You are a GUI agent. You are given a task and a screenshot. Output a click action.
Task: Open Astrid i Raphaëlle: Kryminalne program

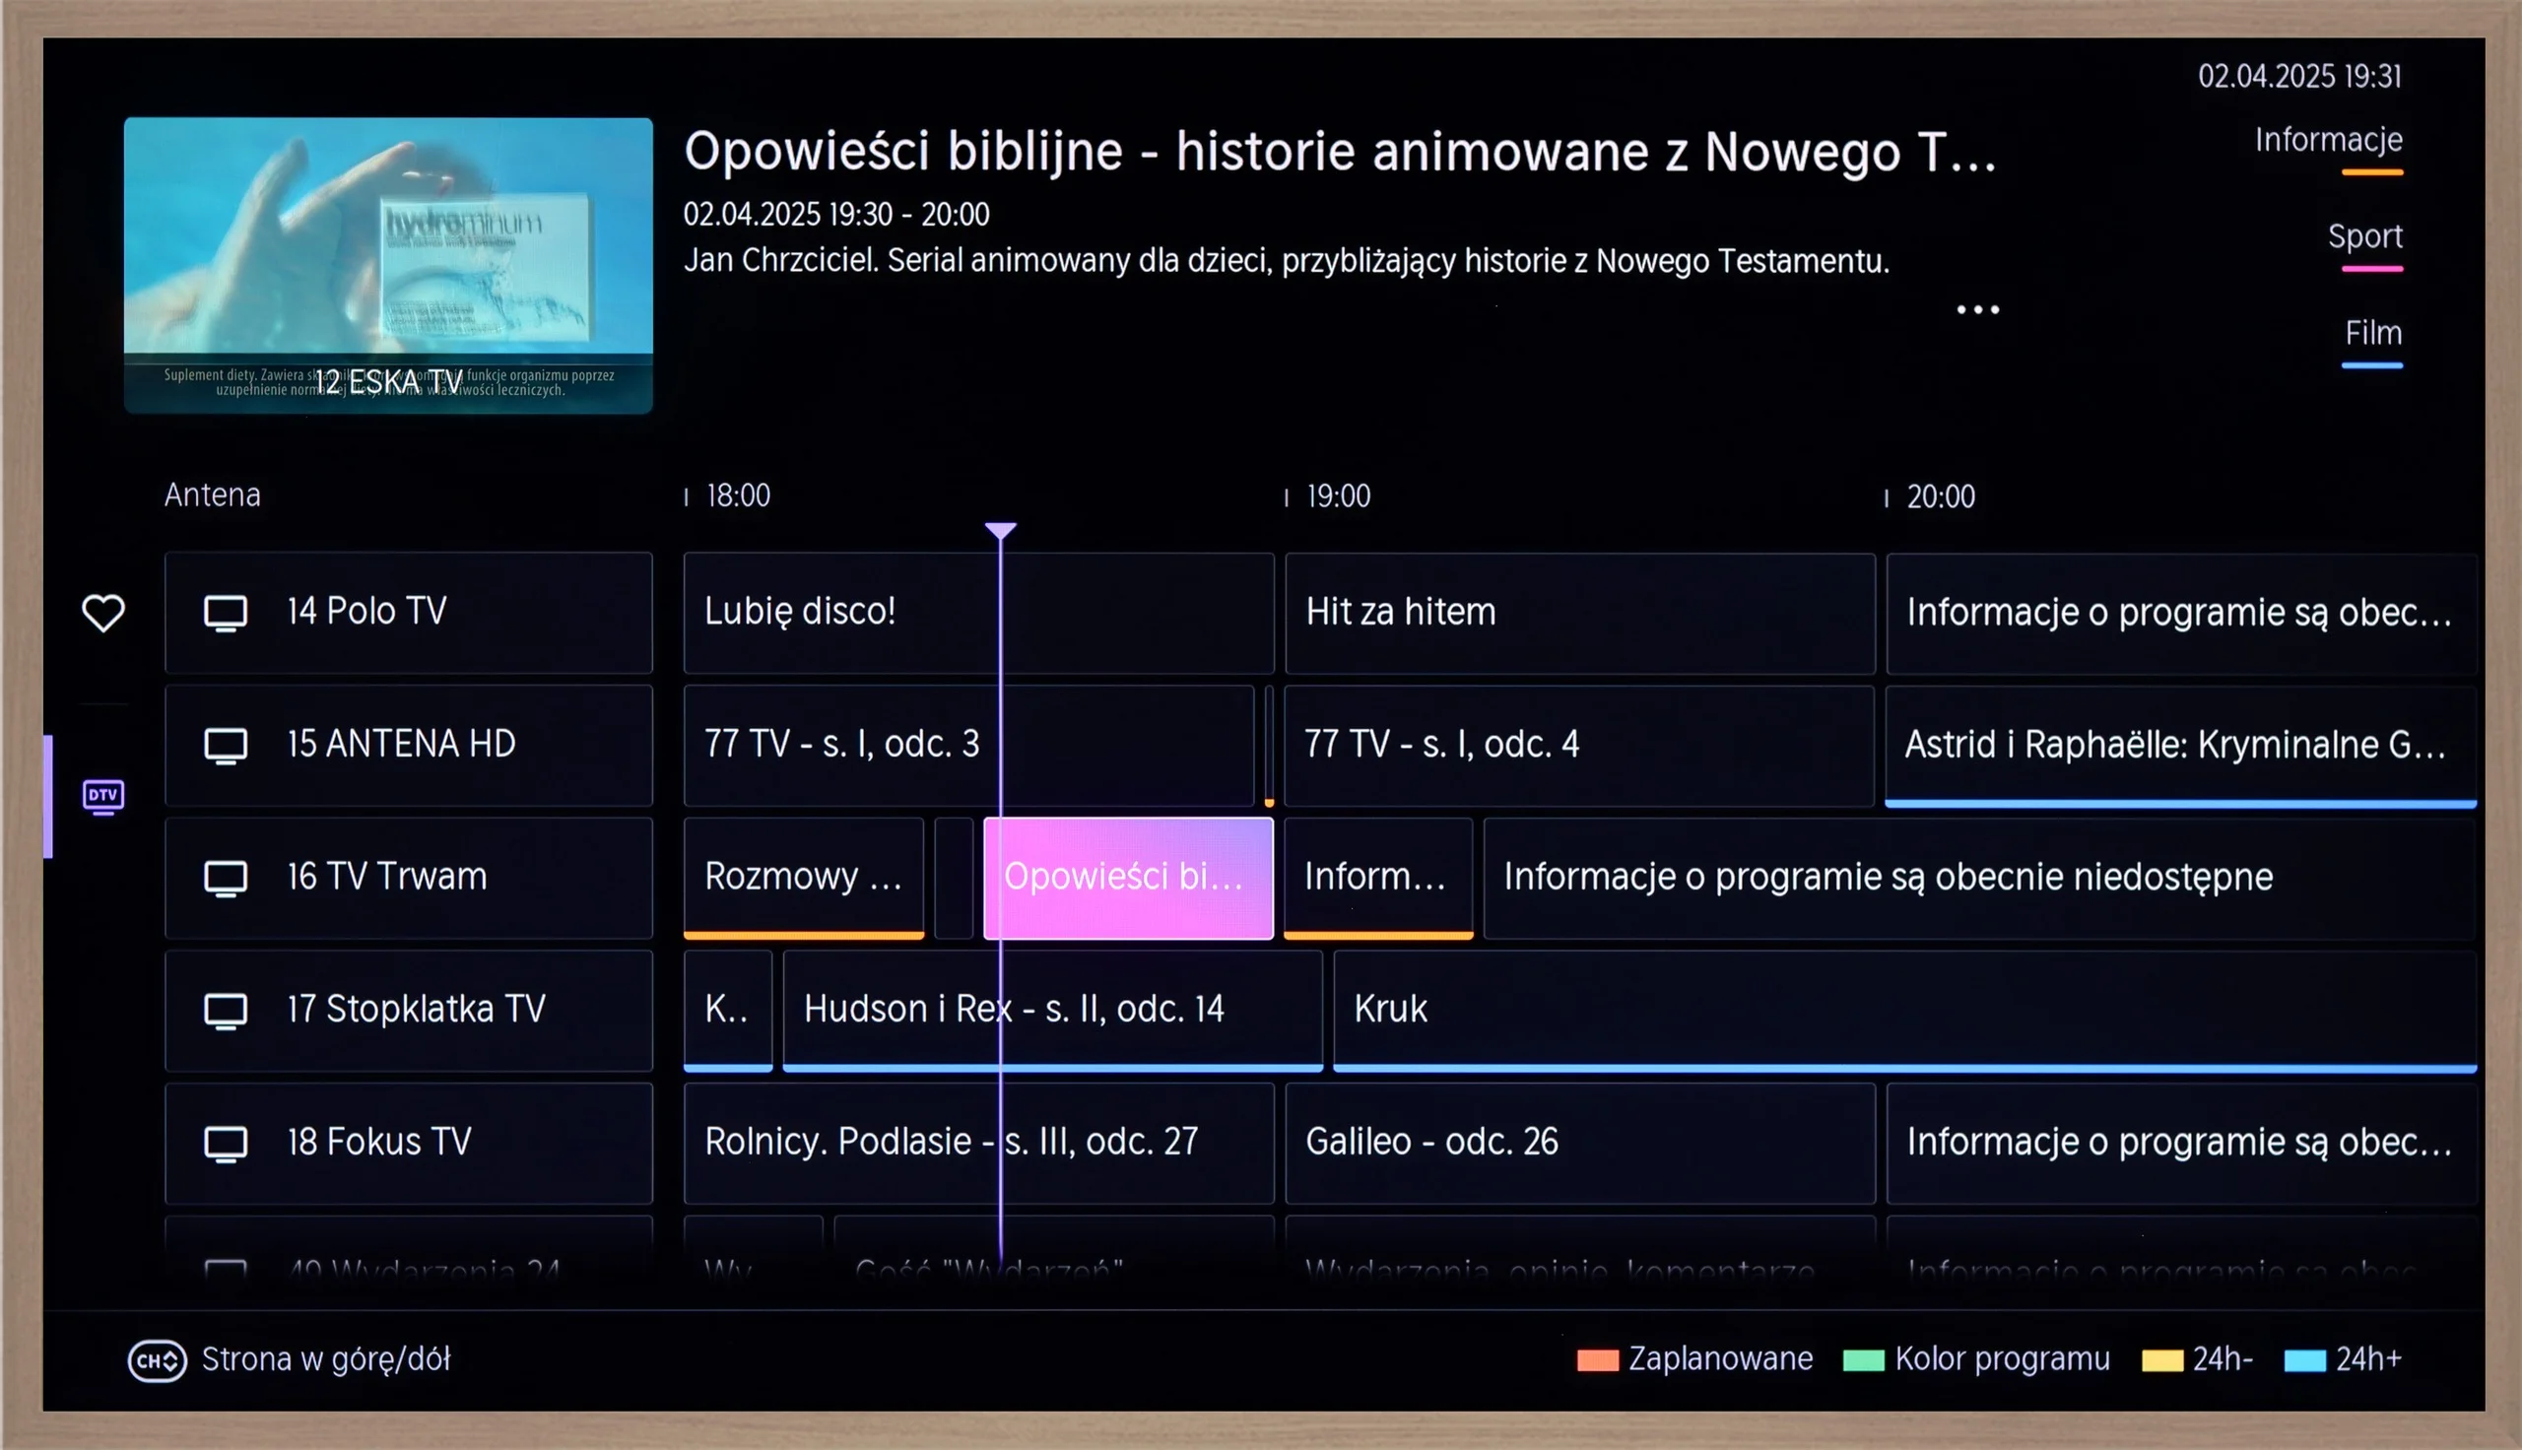tap(2180, 745)
